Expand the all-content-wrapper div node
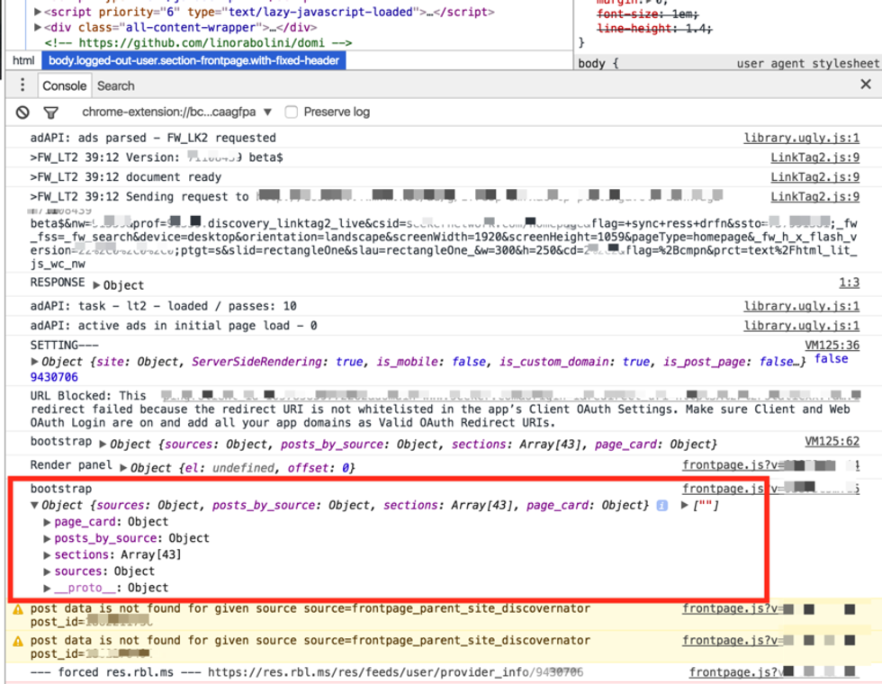 (37, 27)
